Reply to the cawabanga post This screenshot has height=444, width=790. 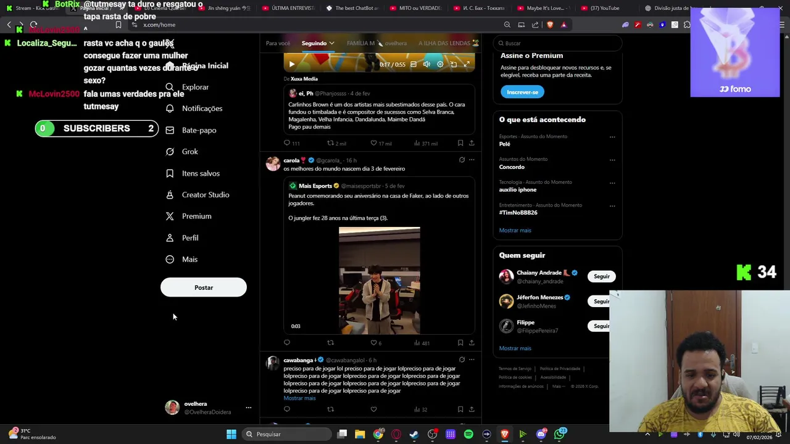pos(287,409)
